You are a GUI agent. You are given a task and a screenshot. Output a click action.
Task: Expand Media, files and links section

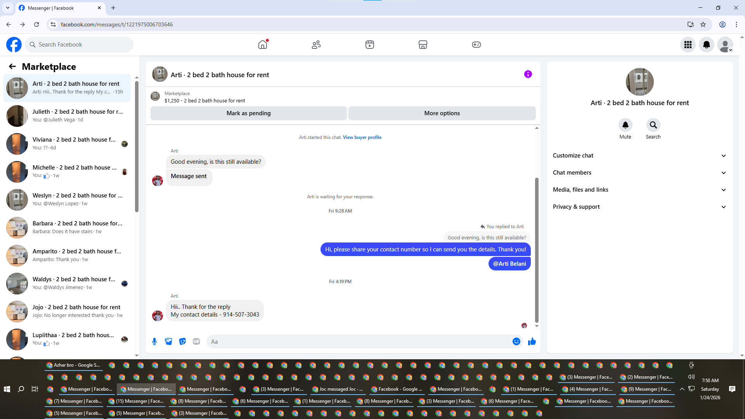coord(639,190)
